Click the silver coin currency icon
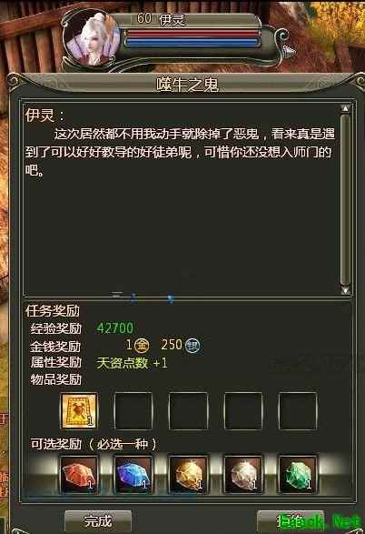 tap(192, 346)
